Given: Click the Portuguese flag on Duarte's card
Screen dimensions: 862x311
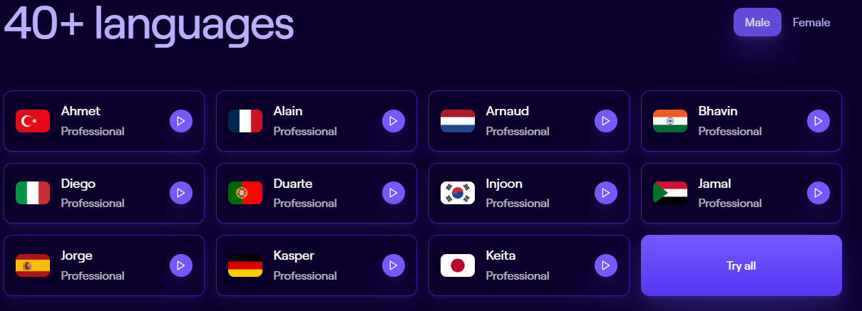Looking at the screenshot, I should (245, 193).
